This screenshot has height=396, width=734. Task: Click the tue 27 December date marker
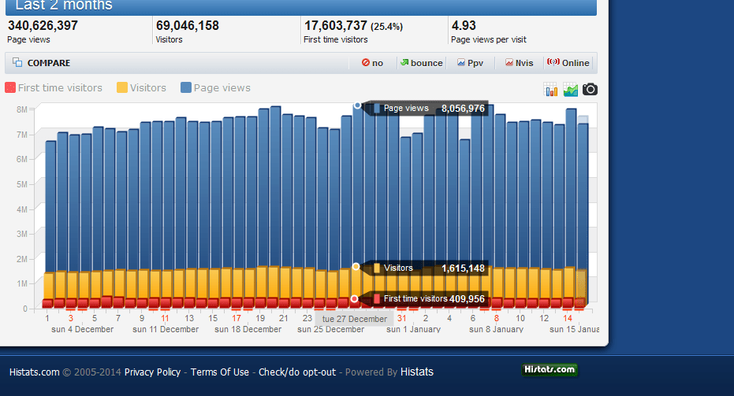point(354,319)
